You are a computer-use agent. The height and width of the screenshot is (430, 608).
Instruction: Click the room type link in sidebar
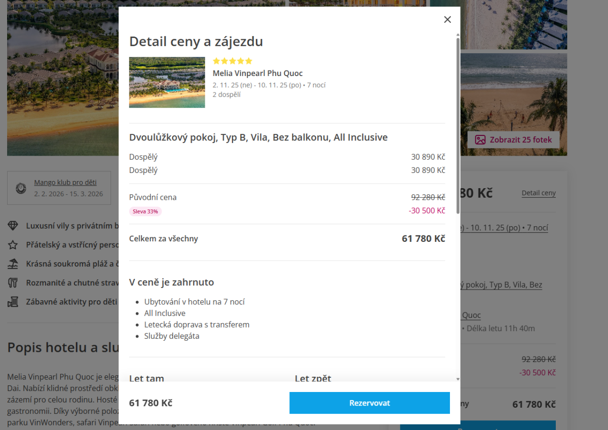[x=502, y=285]
